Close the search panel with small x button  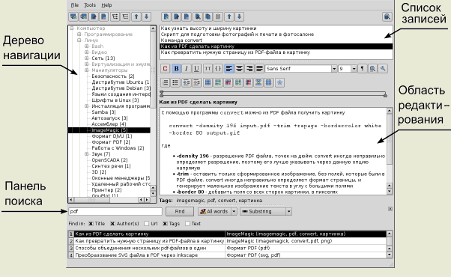(x=390, y=209)
